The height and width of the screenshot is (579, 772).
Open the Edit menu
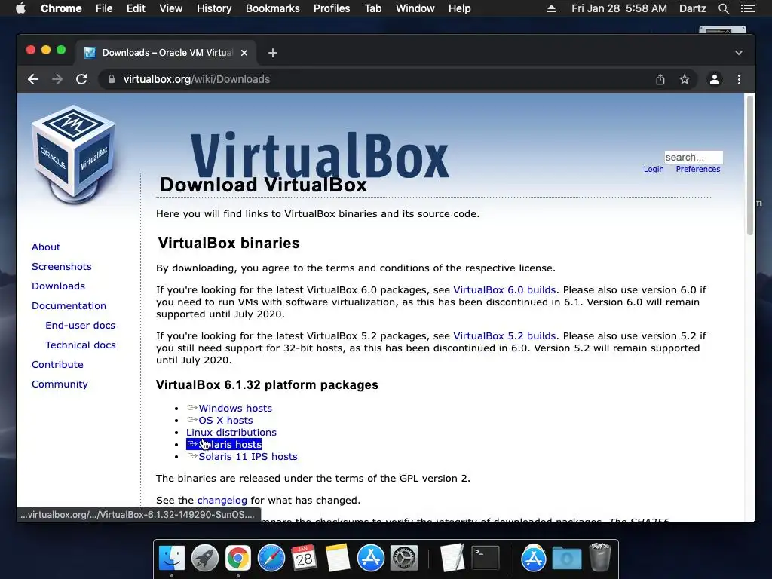[x=136, y=8]
